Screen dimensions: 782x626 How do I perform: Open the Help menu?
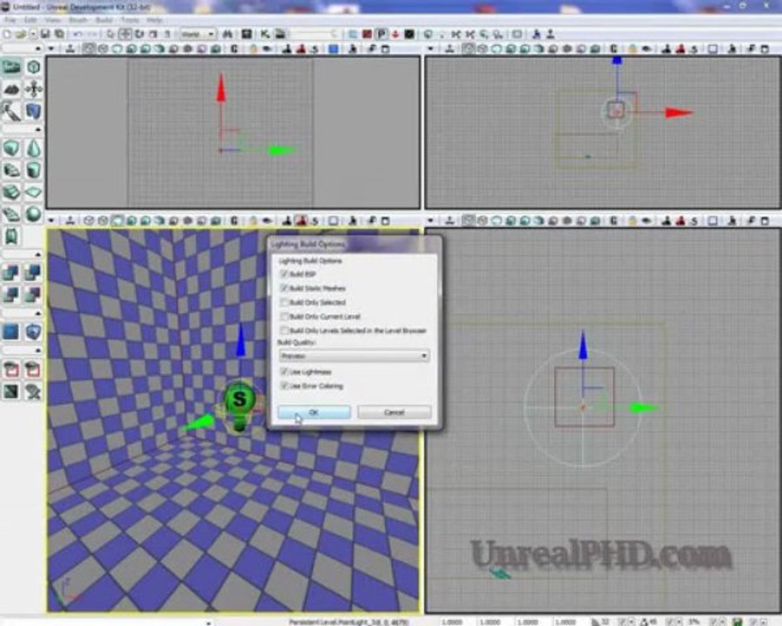155,20
